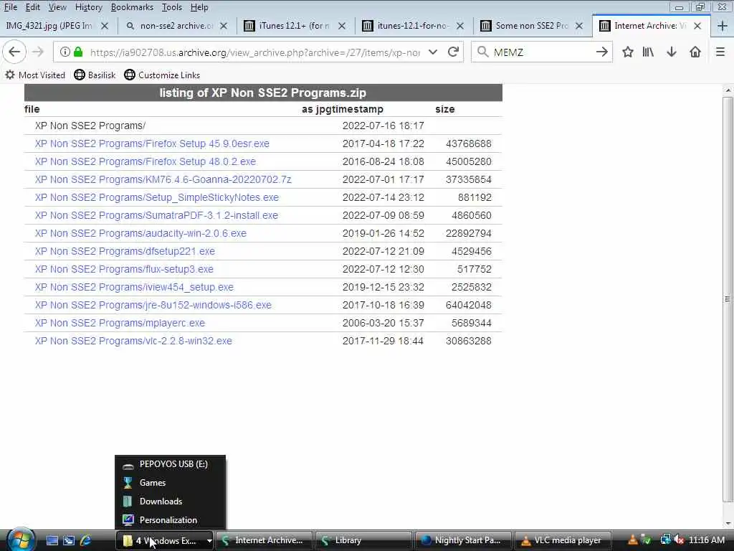Download audacity-win-2.0.6.exe
This screenshot has width=734, height=551.
tap(140, 233)
